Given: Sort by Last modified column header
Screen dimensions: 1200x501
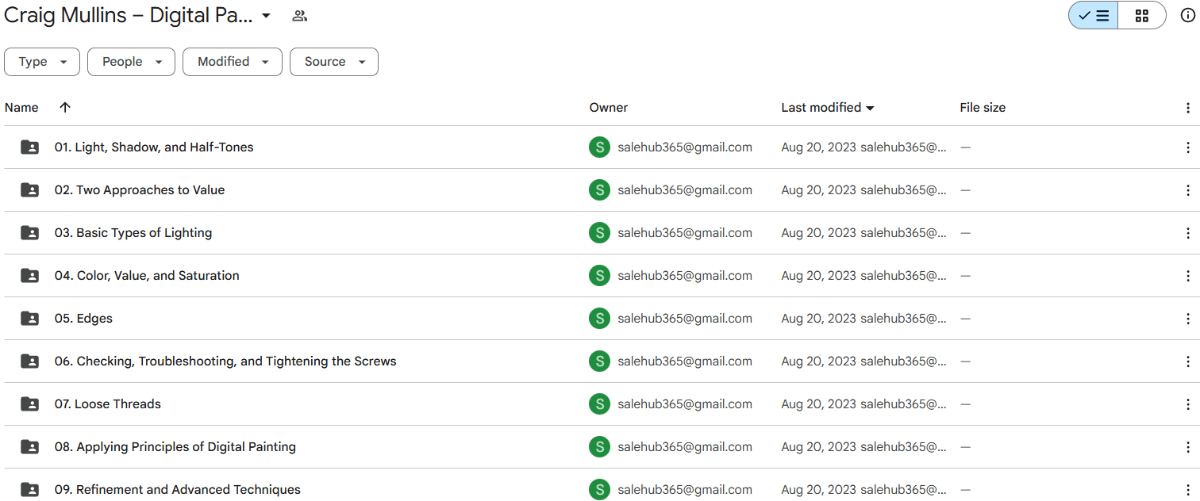Looking at the screenshot, I should point(821,108).
